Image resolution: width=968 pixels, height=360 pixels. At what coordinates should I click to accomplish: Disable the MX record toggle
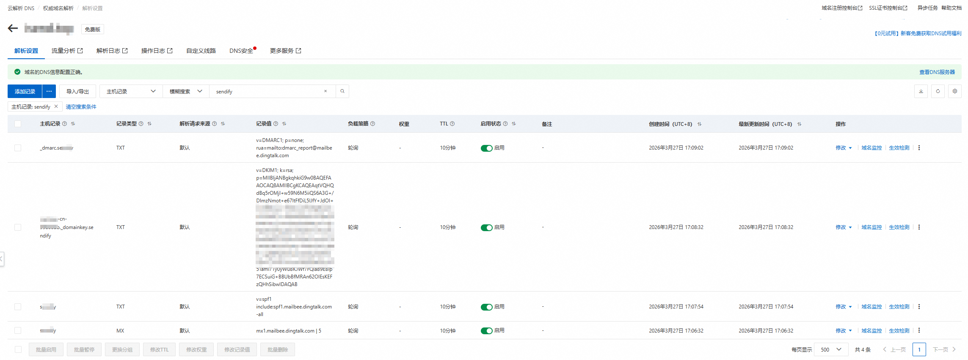(486, 331)
